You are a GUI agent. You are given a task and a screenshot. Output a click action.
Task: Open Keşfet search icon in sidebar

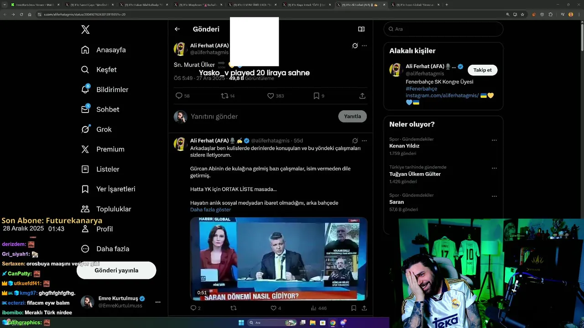85,70
